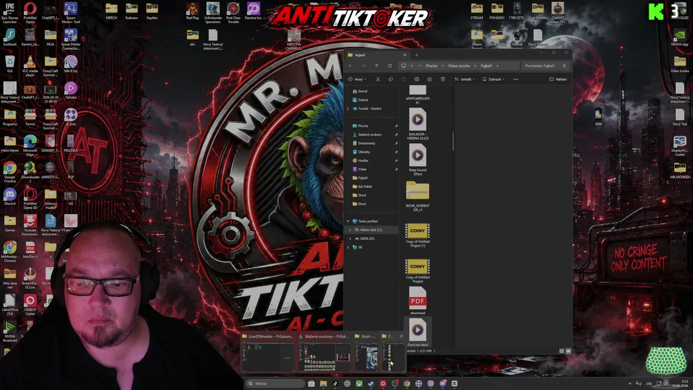Open Xbox app from the taskbar

(359, 383)
